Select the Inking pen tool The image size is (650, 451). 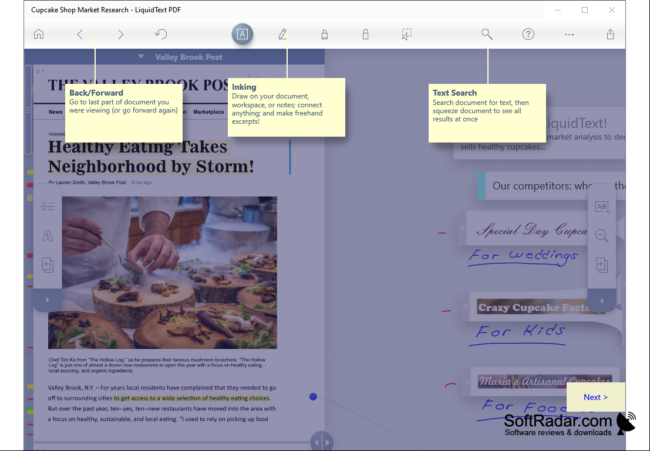[283, 34]
